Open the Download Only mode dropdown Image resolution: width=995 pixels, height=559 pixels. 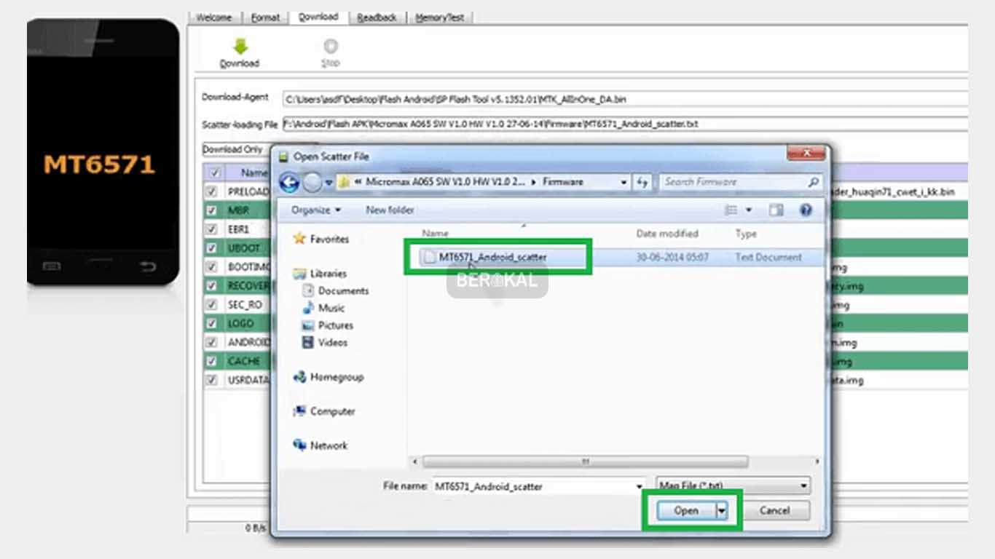pos(235,149)
